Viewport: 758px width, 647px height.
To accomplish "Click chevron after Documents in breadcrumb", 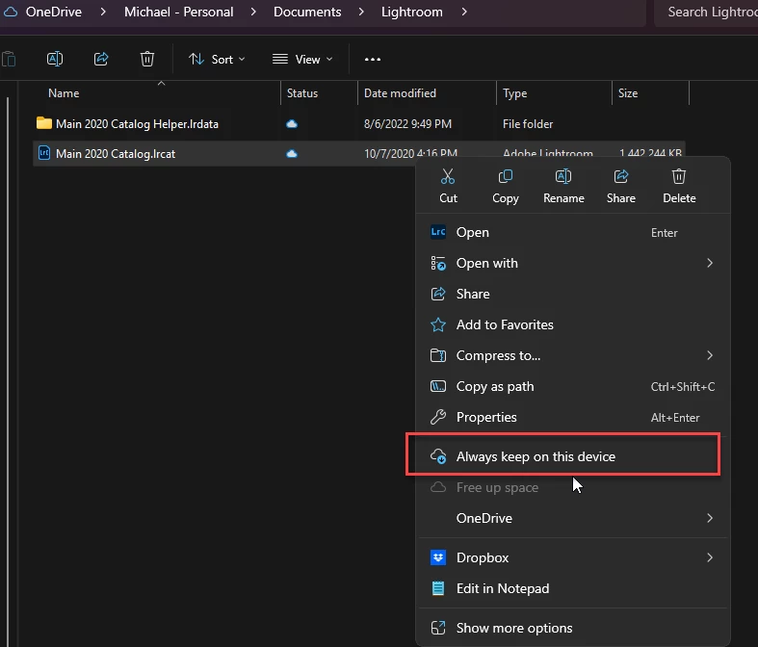I will click(361, 12).
